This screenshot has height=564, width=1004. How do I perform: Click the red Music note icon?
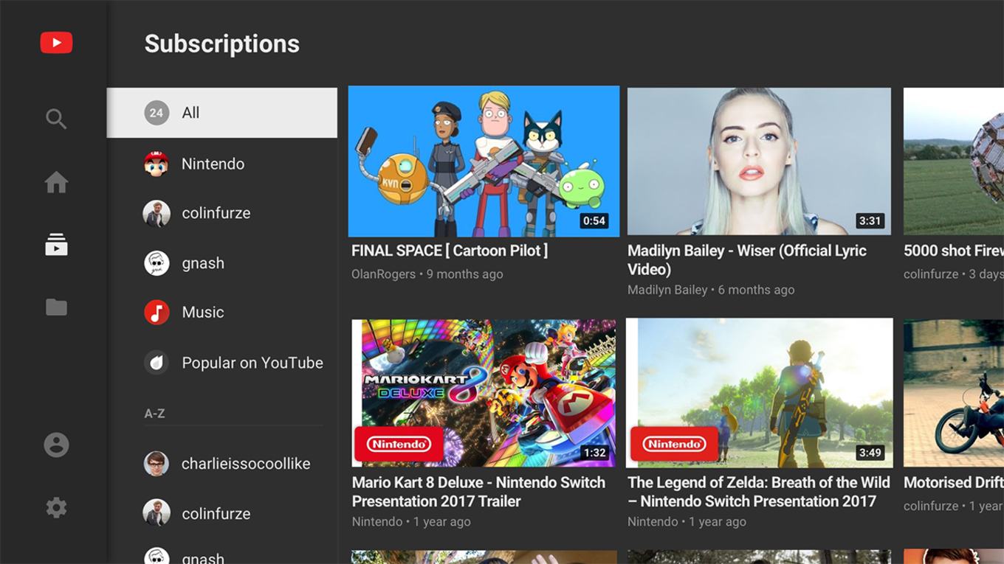(x=157, y=313)
